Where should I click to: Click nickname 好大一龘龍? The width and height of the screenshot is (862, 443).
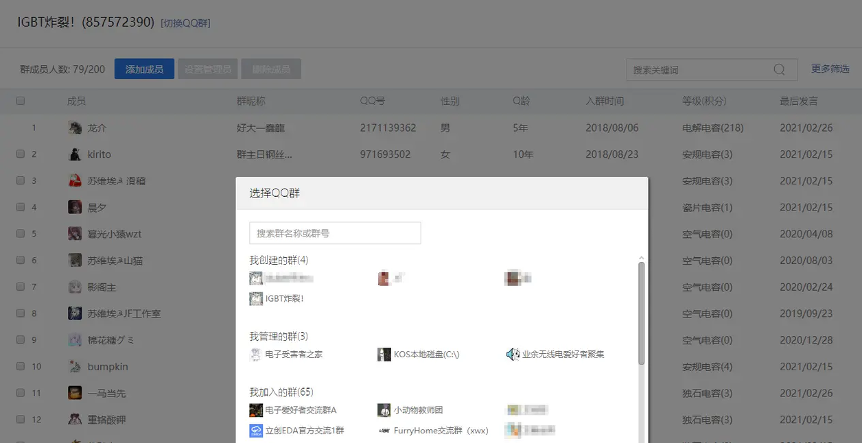pyautogui.click(x=261, y=128)
